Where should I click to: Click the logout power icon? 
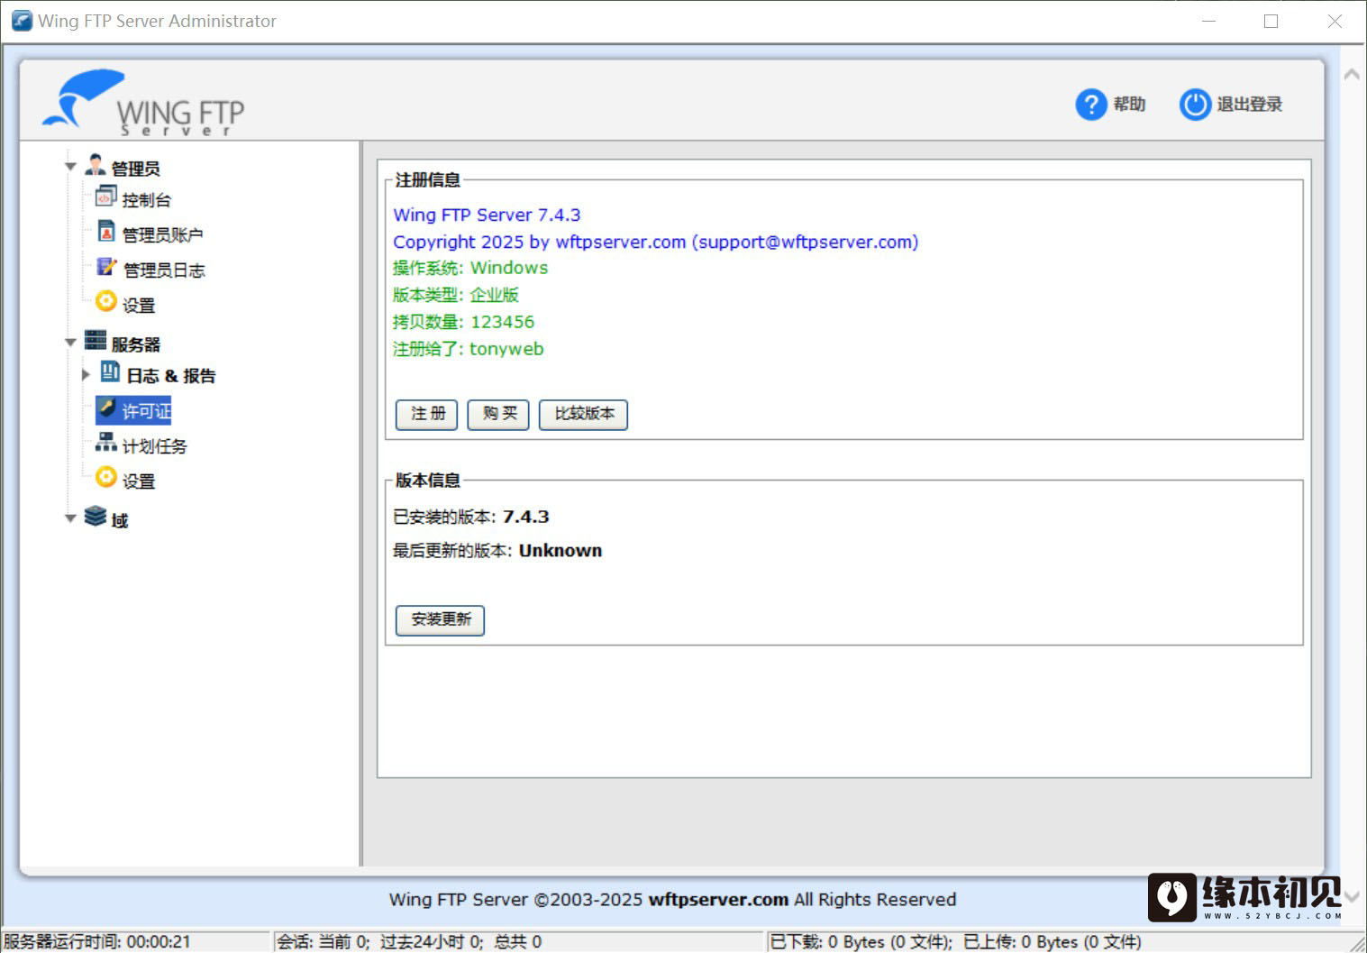1195,105
